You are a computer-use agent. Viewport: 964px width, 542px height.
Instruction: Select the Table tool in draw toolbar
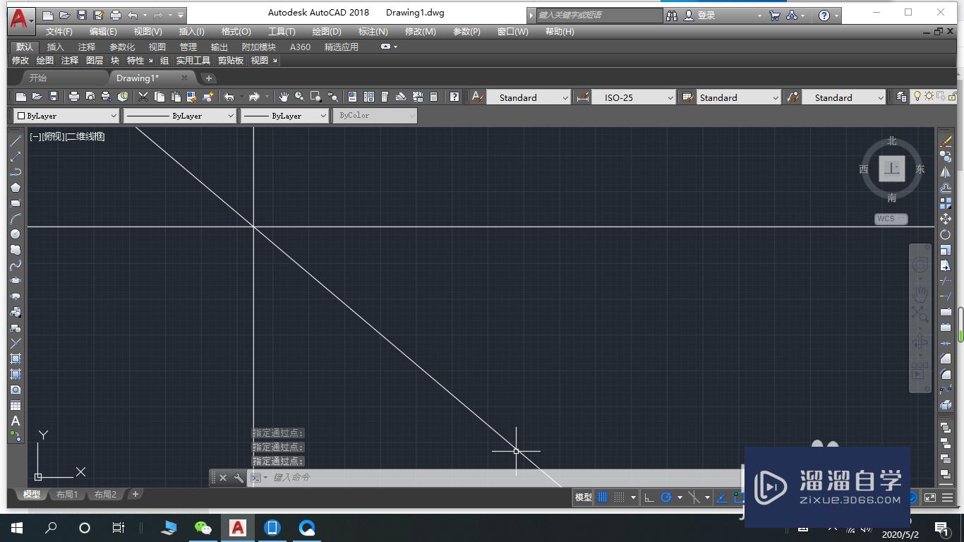tap(15, 406)
